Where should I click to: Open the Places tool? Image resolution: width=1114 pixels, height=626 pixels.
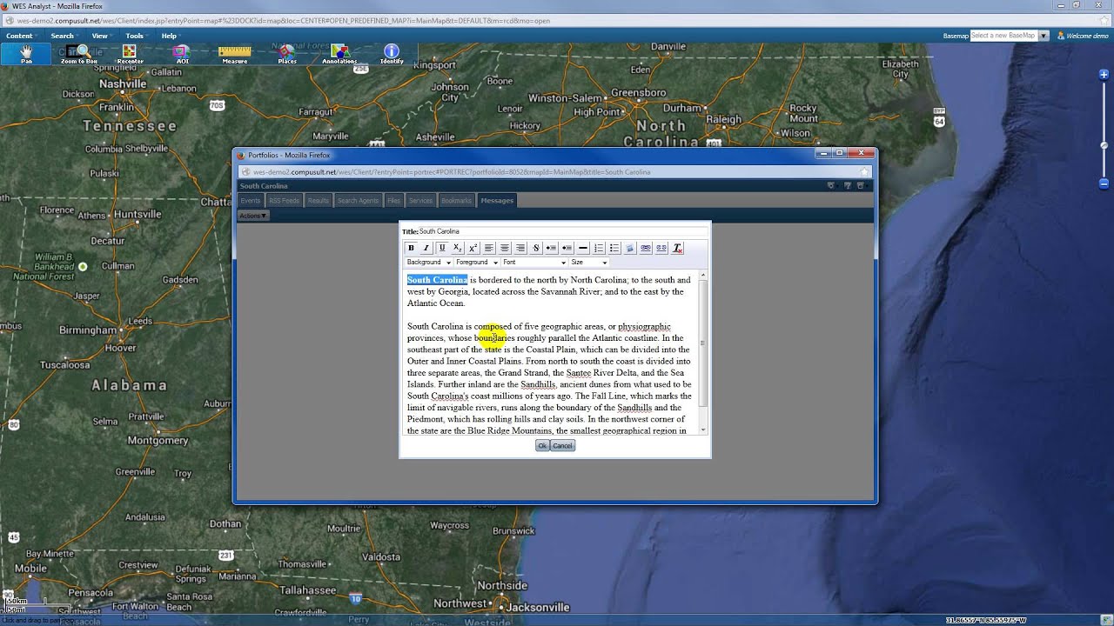tap(286, 54)
